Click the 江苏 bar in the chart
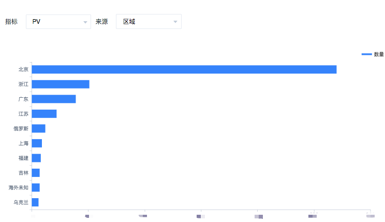Screen dimensions: 385x222 point(44,114)
